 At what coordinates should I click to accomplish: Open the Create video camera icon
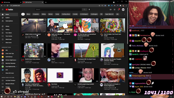pyautogui.click(x=111, y=10)
